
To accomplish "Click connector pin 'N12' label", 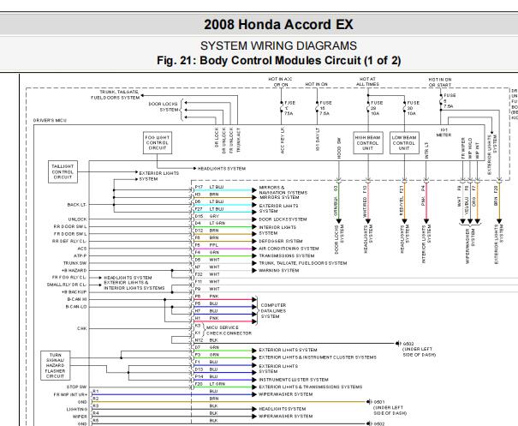I will 199,339.
